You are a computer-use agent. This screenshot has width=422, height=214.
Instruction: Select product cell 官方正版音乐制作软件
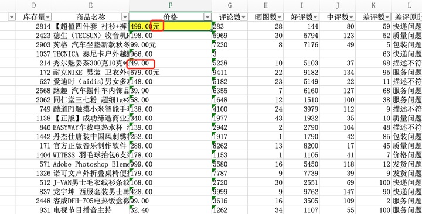pyautogui.click(x=90, y=146)
